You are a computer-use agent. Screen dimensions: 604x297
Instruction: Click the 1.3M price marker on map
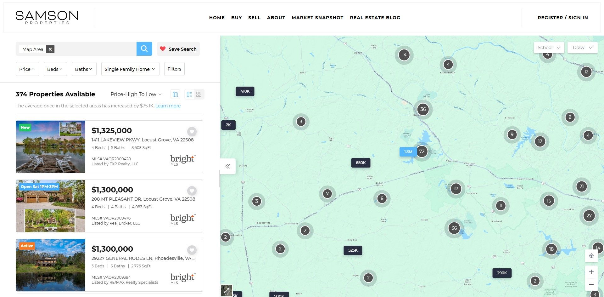408,152
